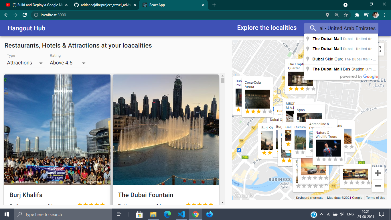Viewport: 391px width, 220px height.
Task: Choose The Dubai Mall Bus Station suggestion
Action: [341, 69]
